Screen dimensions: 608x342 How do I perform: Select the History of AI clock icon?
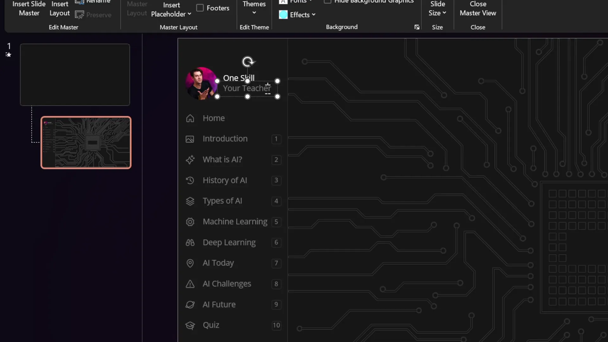pyautogui.click(x=190, y=180)
